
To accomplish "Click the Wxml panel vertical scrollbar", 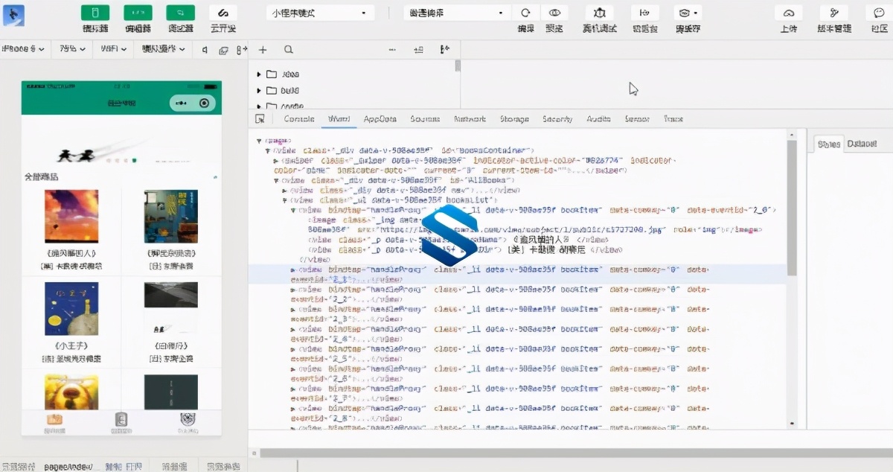I will pos(792,208).
